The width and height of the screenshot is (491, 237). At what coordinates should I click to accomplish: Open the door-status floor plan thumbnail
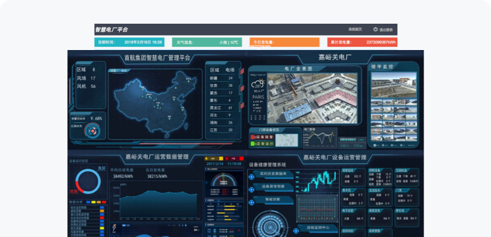[x=287, y=140]
